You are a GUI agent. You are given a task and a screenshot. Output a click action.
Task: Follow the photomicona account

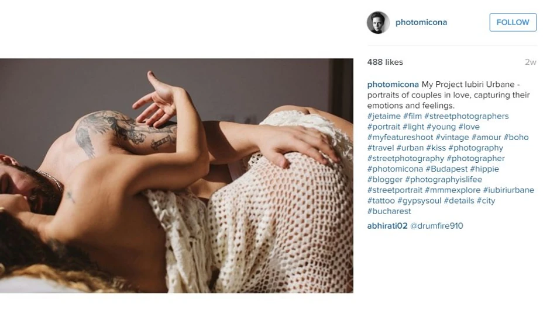click(513, 22)
